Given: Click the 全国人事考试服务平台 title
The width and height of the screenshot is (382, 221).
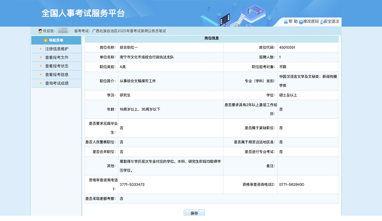Looking at the screenshot, I should 83,14.
